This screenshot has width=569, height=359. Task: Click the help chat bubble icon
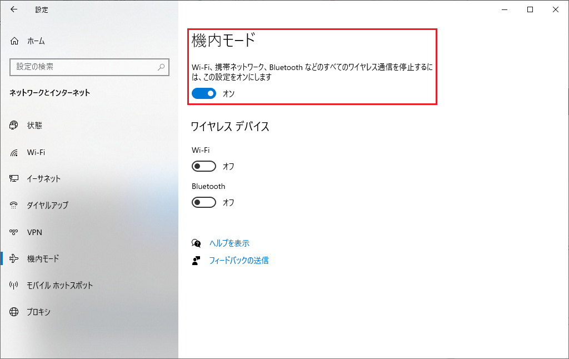(196, 243)
